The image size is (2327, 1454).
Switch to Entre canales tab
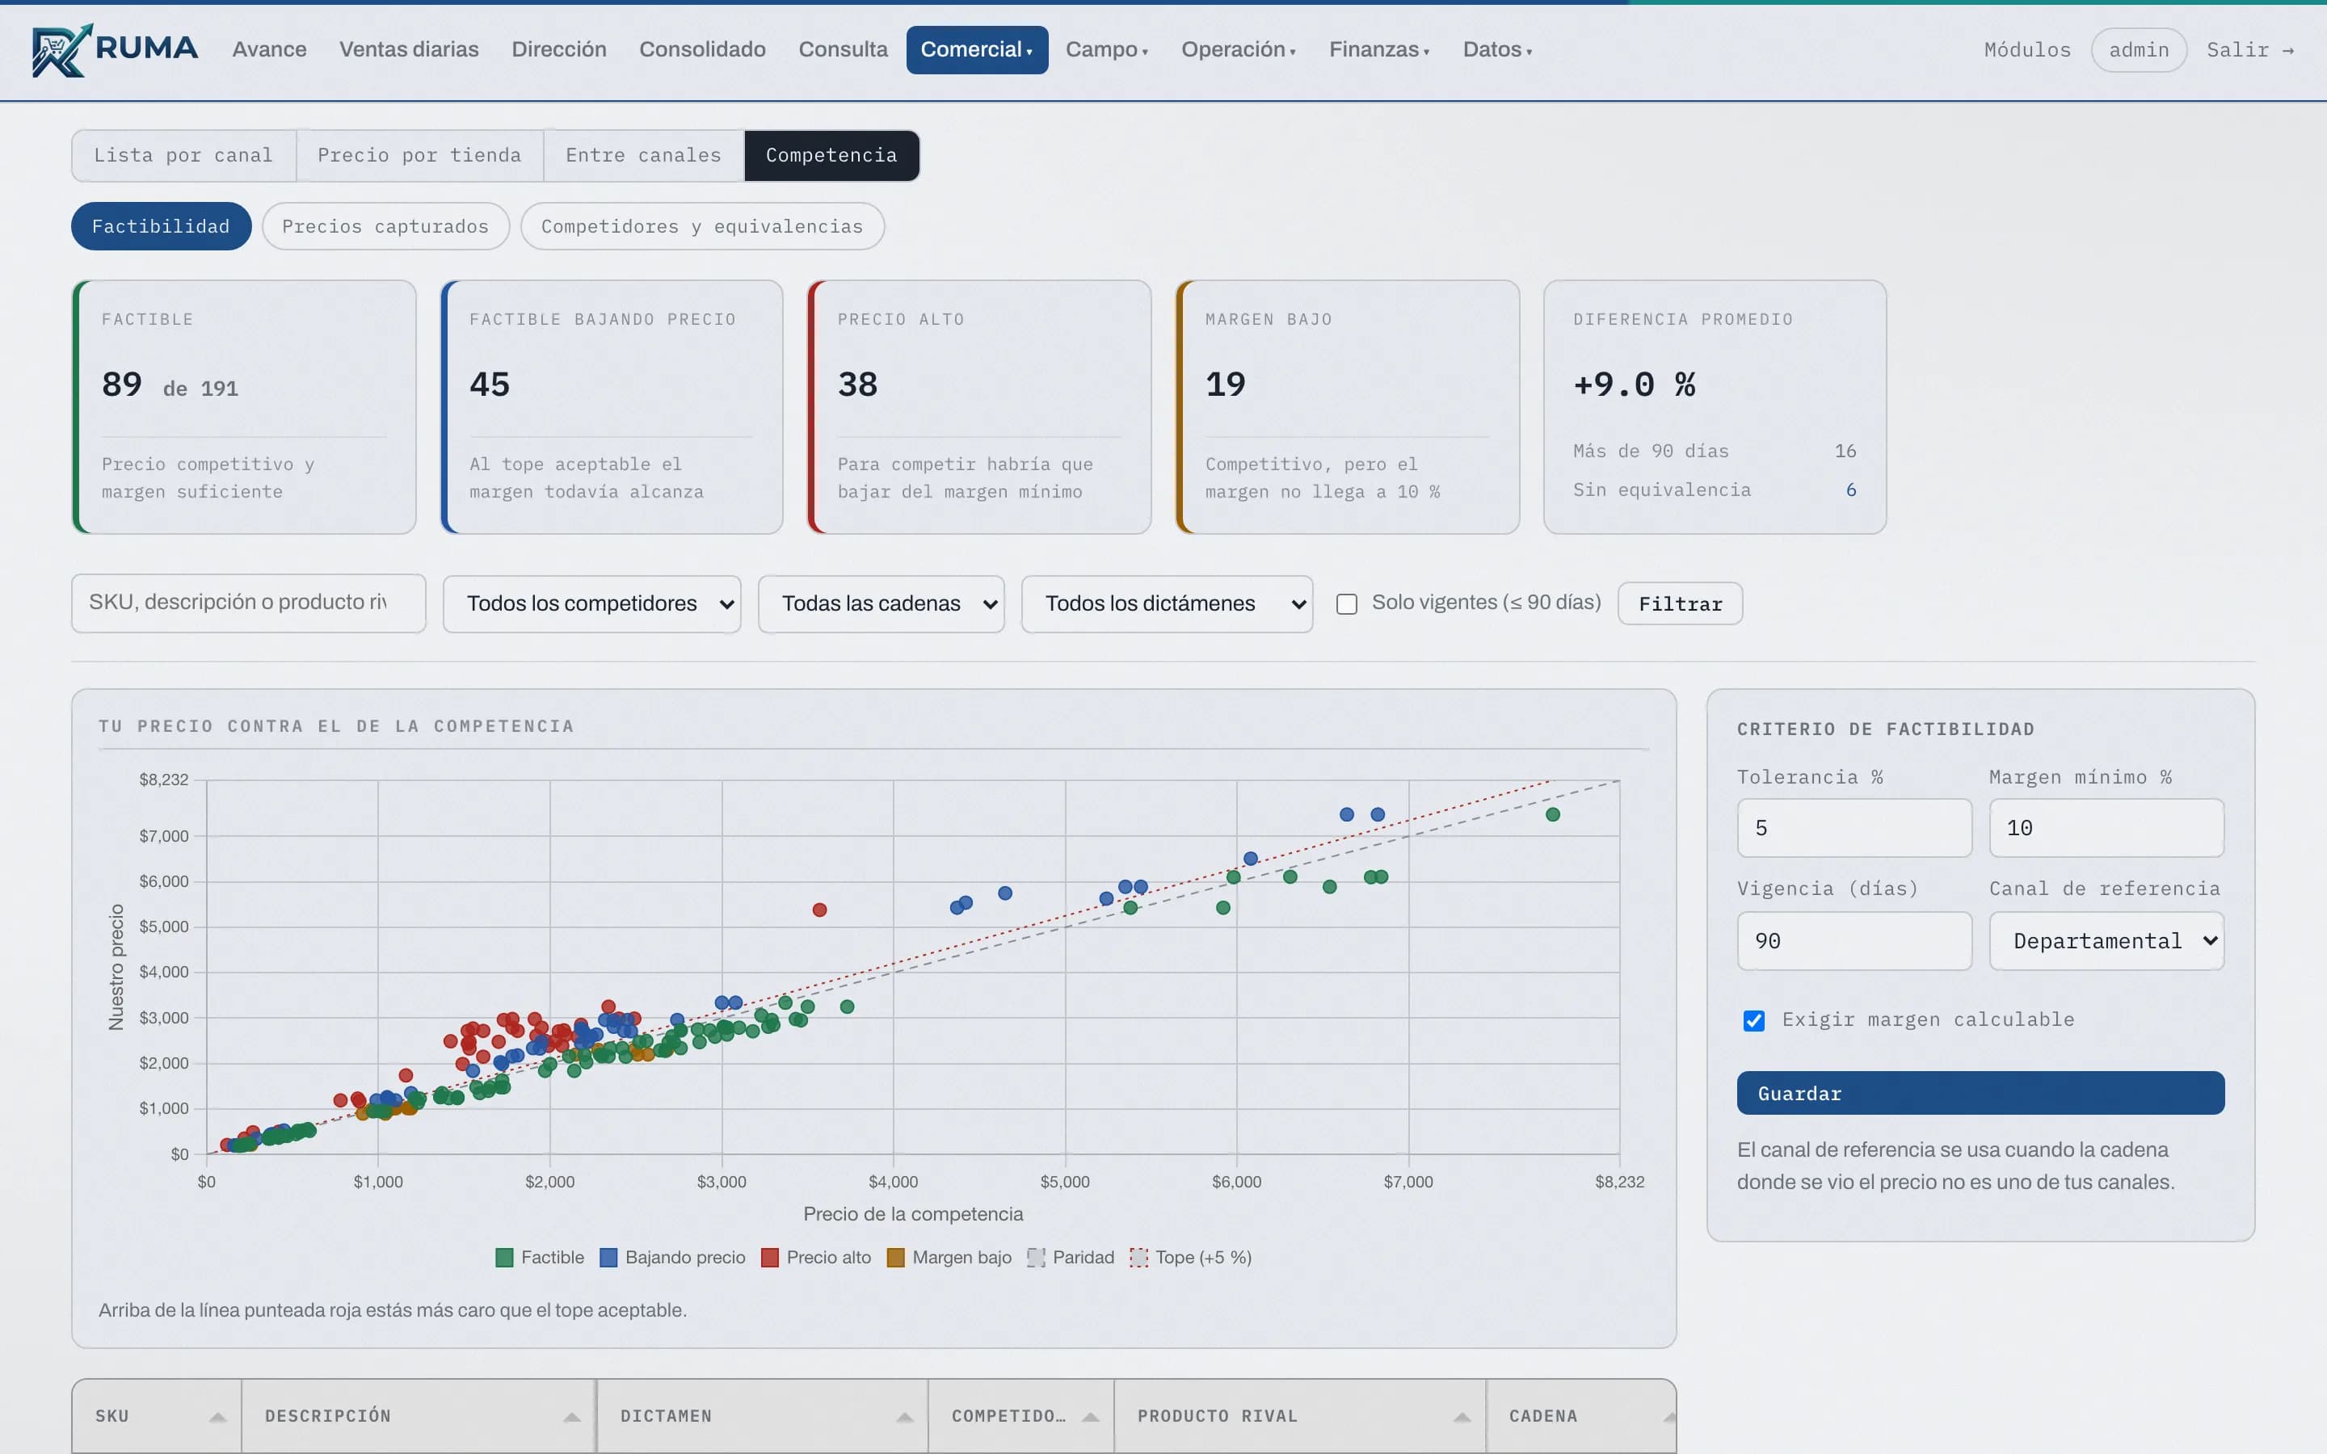[643, 156]
